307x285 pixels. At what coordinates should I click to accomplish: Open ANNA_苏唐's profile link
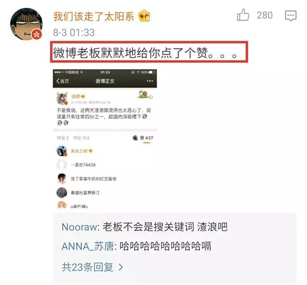coord(87,246)
